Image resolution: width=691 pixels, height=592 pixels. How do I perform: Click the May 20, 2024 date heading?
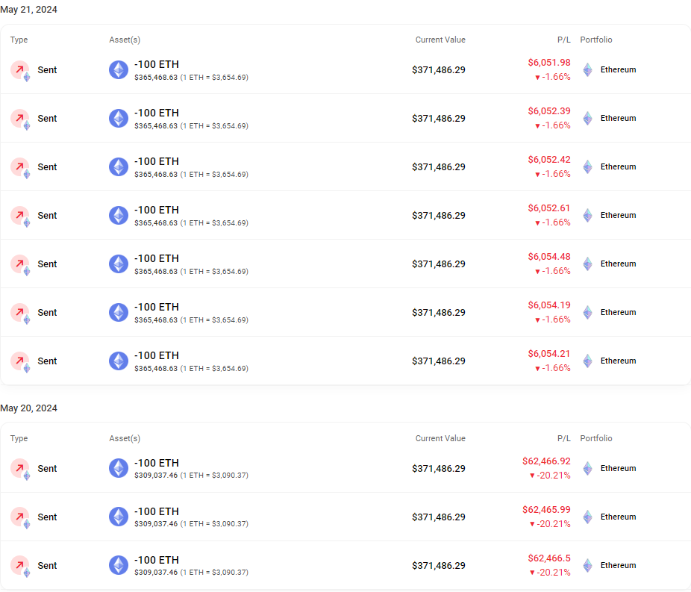point(28,408)
